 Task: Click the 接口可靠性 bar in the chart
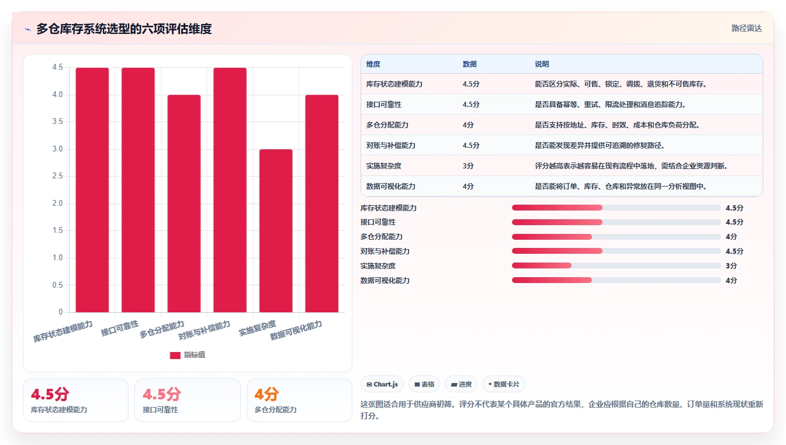click(x=138, y=190)
